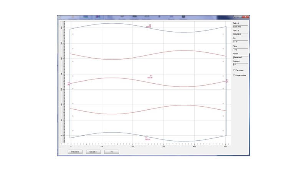This screenshot has width=307, height=172.
Task: Enable the Pas coupé checkbox
Action: click(234, 70)
